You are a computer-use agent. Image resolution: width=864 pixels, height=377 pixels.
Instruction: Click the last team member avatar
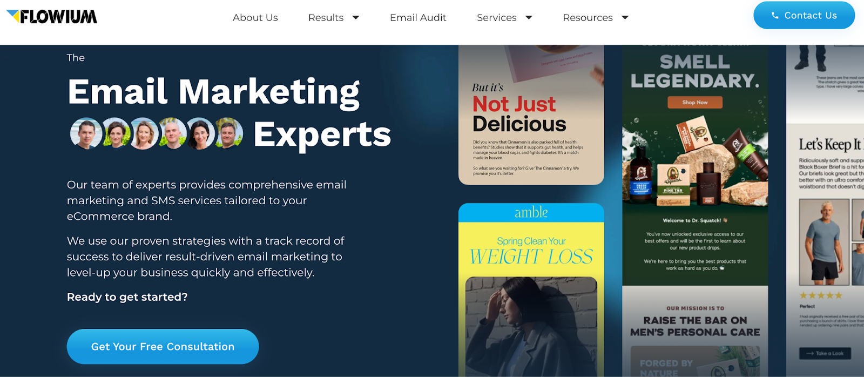point(228,133)
